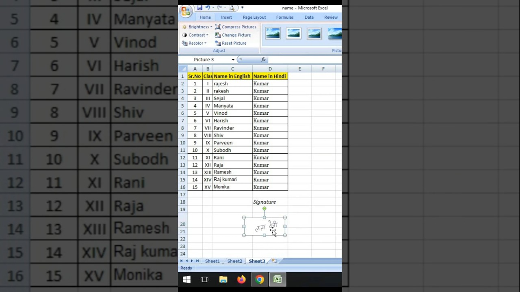Click Reset Picture
This screenshot has width=520, height=292.
click(x=231, y=43)
